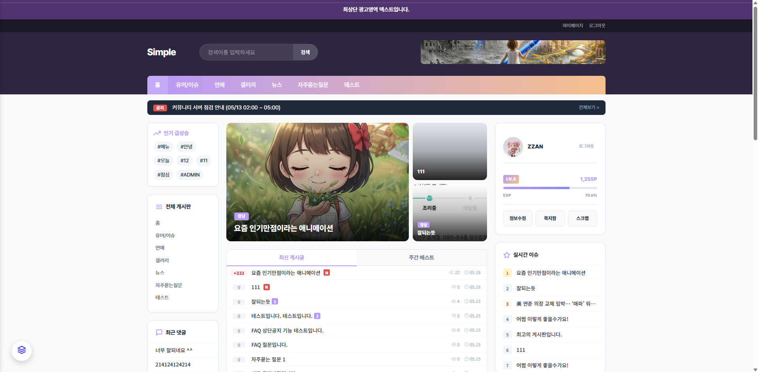Click the clock icon beside date 05.18
This screenshot has width=758, height=372.
click(x=466, y=273)
